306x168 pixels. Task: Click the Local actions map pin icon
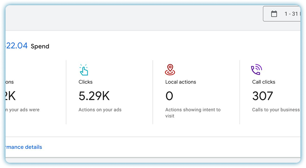[170, 70]
